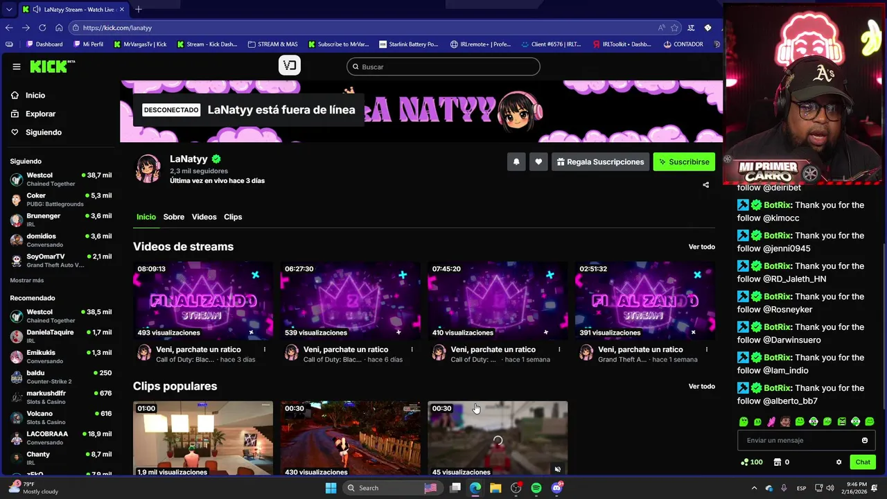Click the notification bell on LaNatyy's channel
887x499 pixels.
516,161
